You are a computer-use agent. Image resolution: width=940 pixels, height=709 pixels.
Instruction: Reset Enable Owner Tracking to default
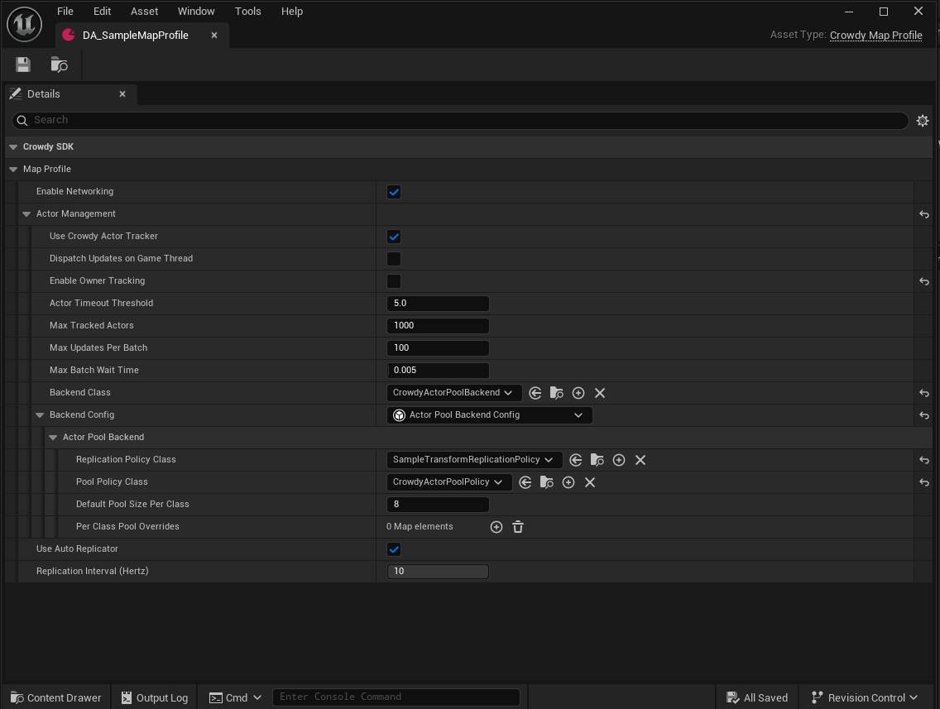[923, 281]
